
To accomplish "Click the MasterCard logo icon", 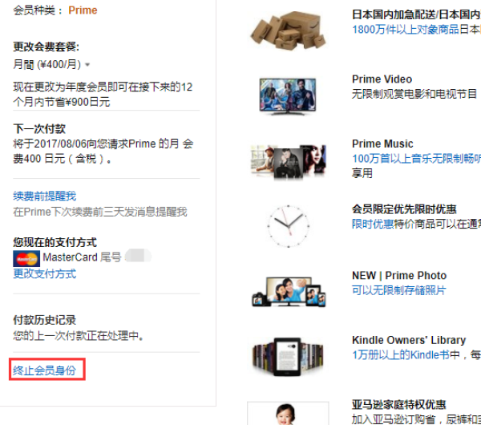I will click(x=26, y=258).
